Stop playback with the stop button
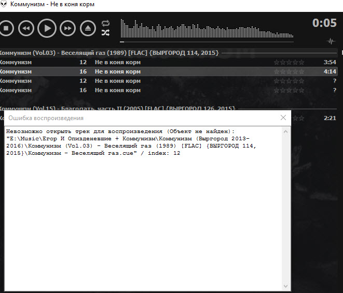The width and height of the screenshot is (343, 293). pyautogui.click(x=6, y=28)
